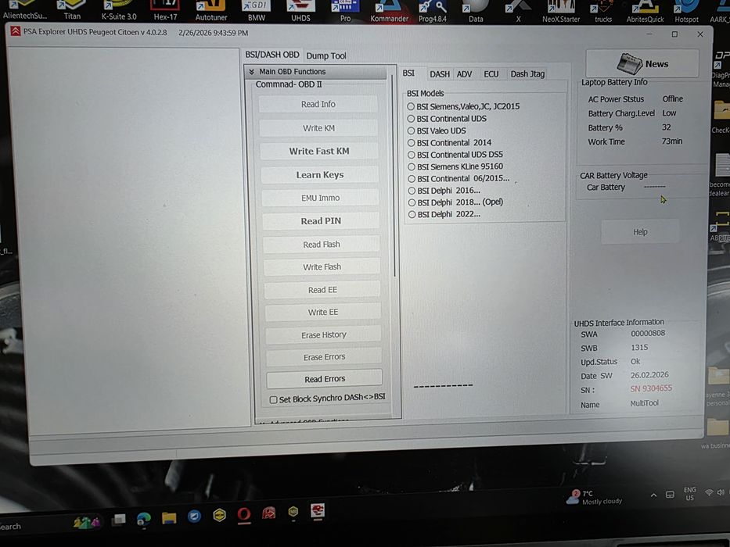Click the Learn Keys button
Viewport: 730px width, 547px height.
(x=320, y=175)
